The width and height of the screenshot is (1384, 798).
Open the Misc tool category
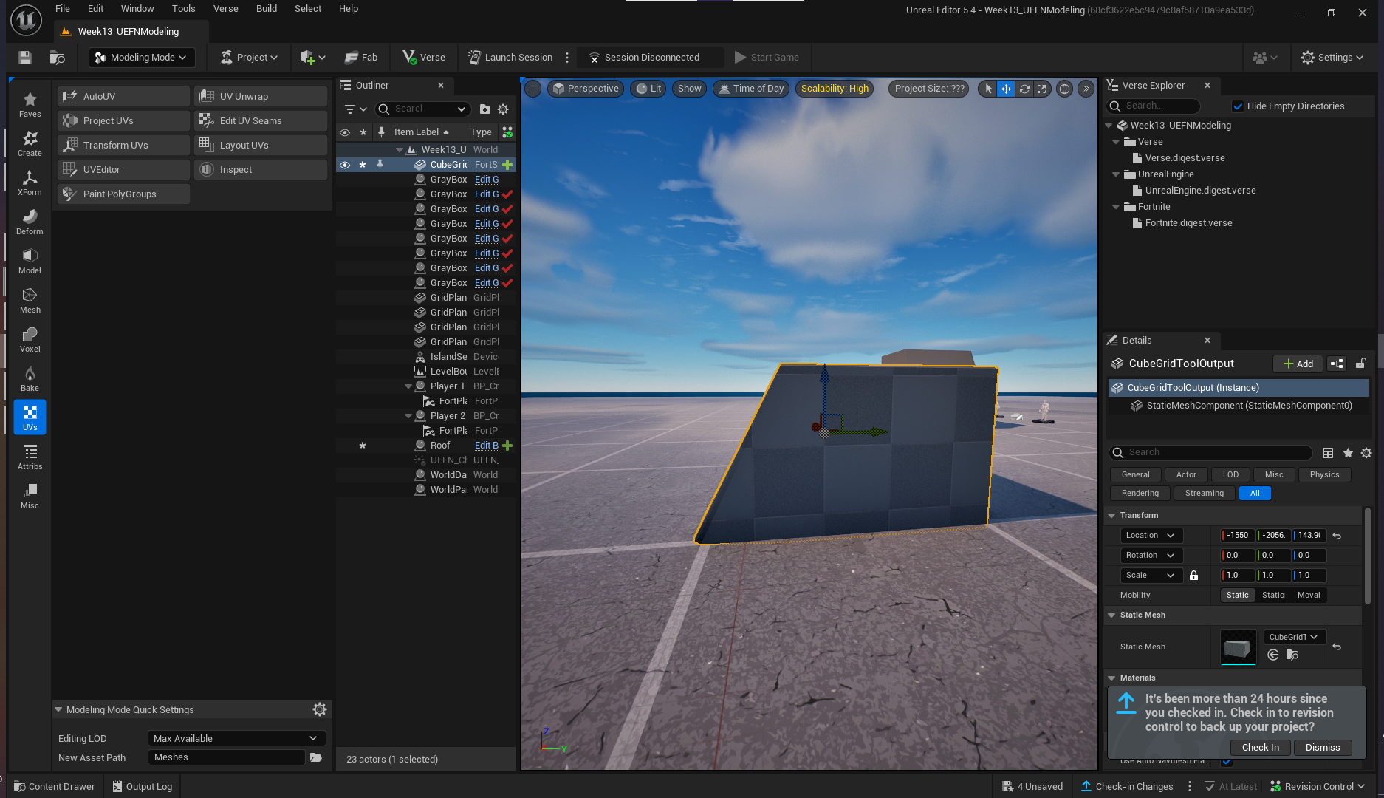(x=30, y=496)
